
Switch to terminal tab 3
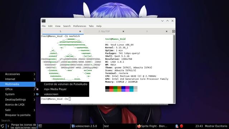[x=147, y=31]
